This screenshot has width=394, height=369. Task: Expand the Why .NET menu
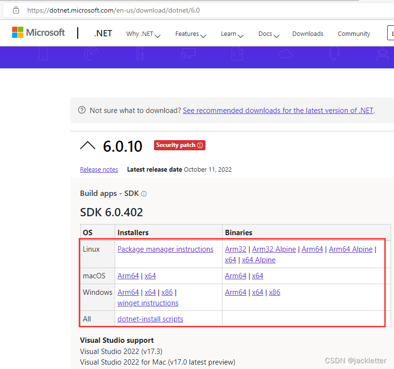pos(143,34)
